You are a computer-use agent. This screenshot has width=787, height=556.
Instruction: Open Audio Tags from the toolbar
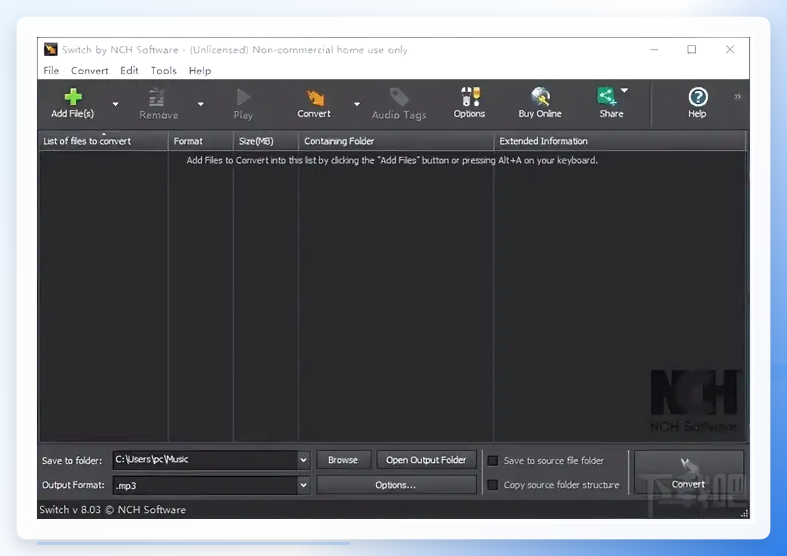click(x=399, y=104)
